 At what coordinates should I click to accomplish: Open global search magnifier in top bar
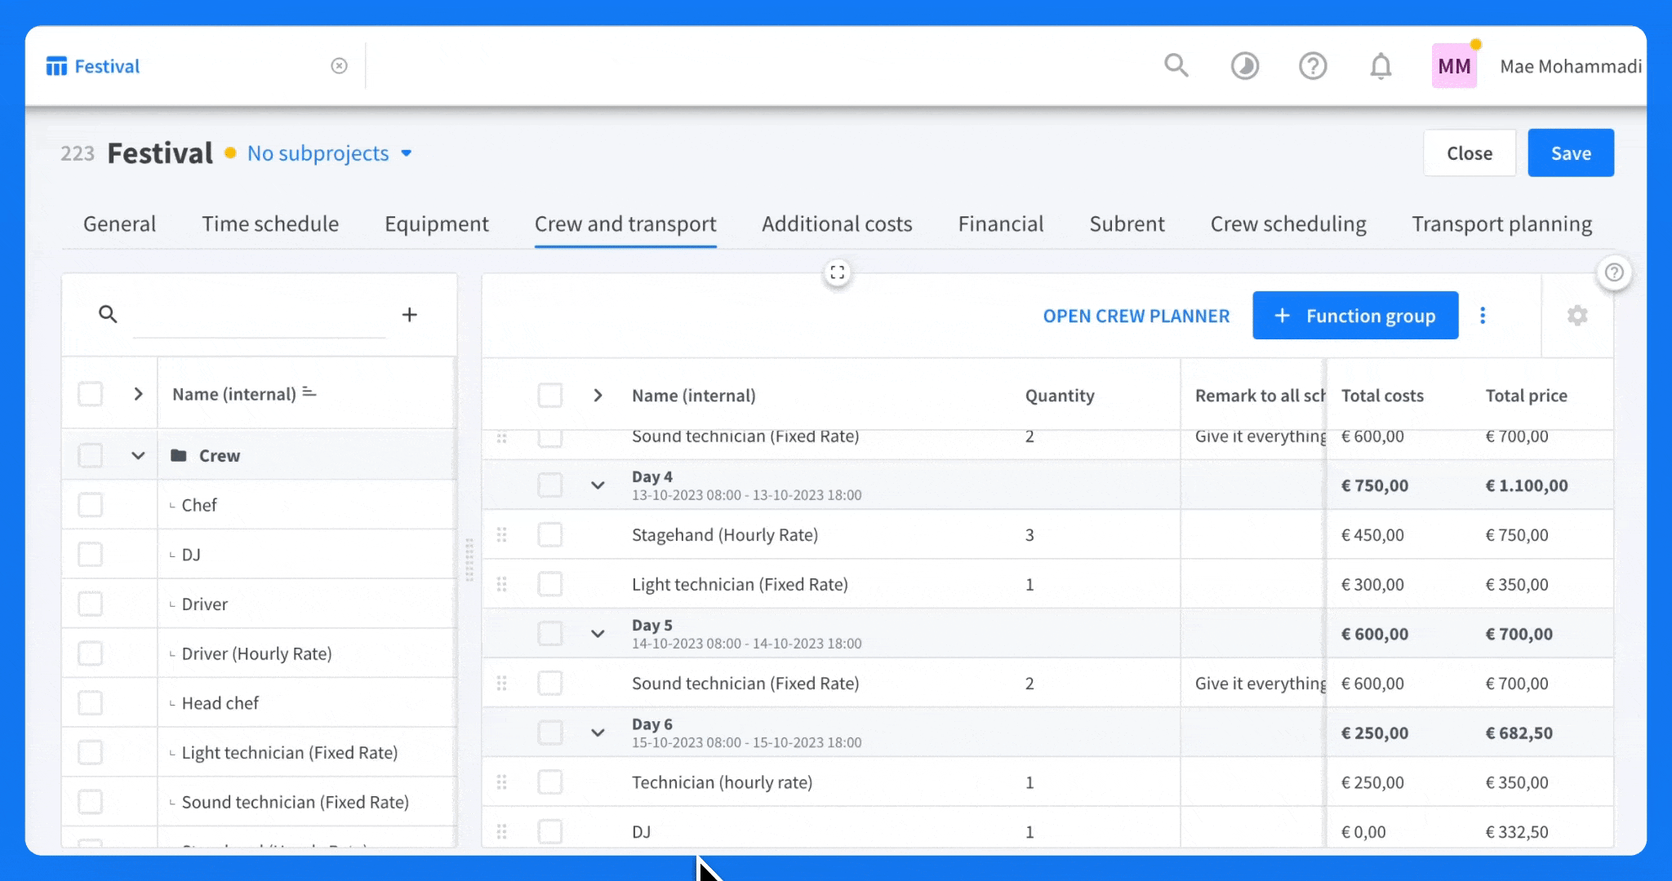coord(1176,65)
